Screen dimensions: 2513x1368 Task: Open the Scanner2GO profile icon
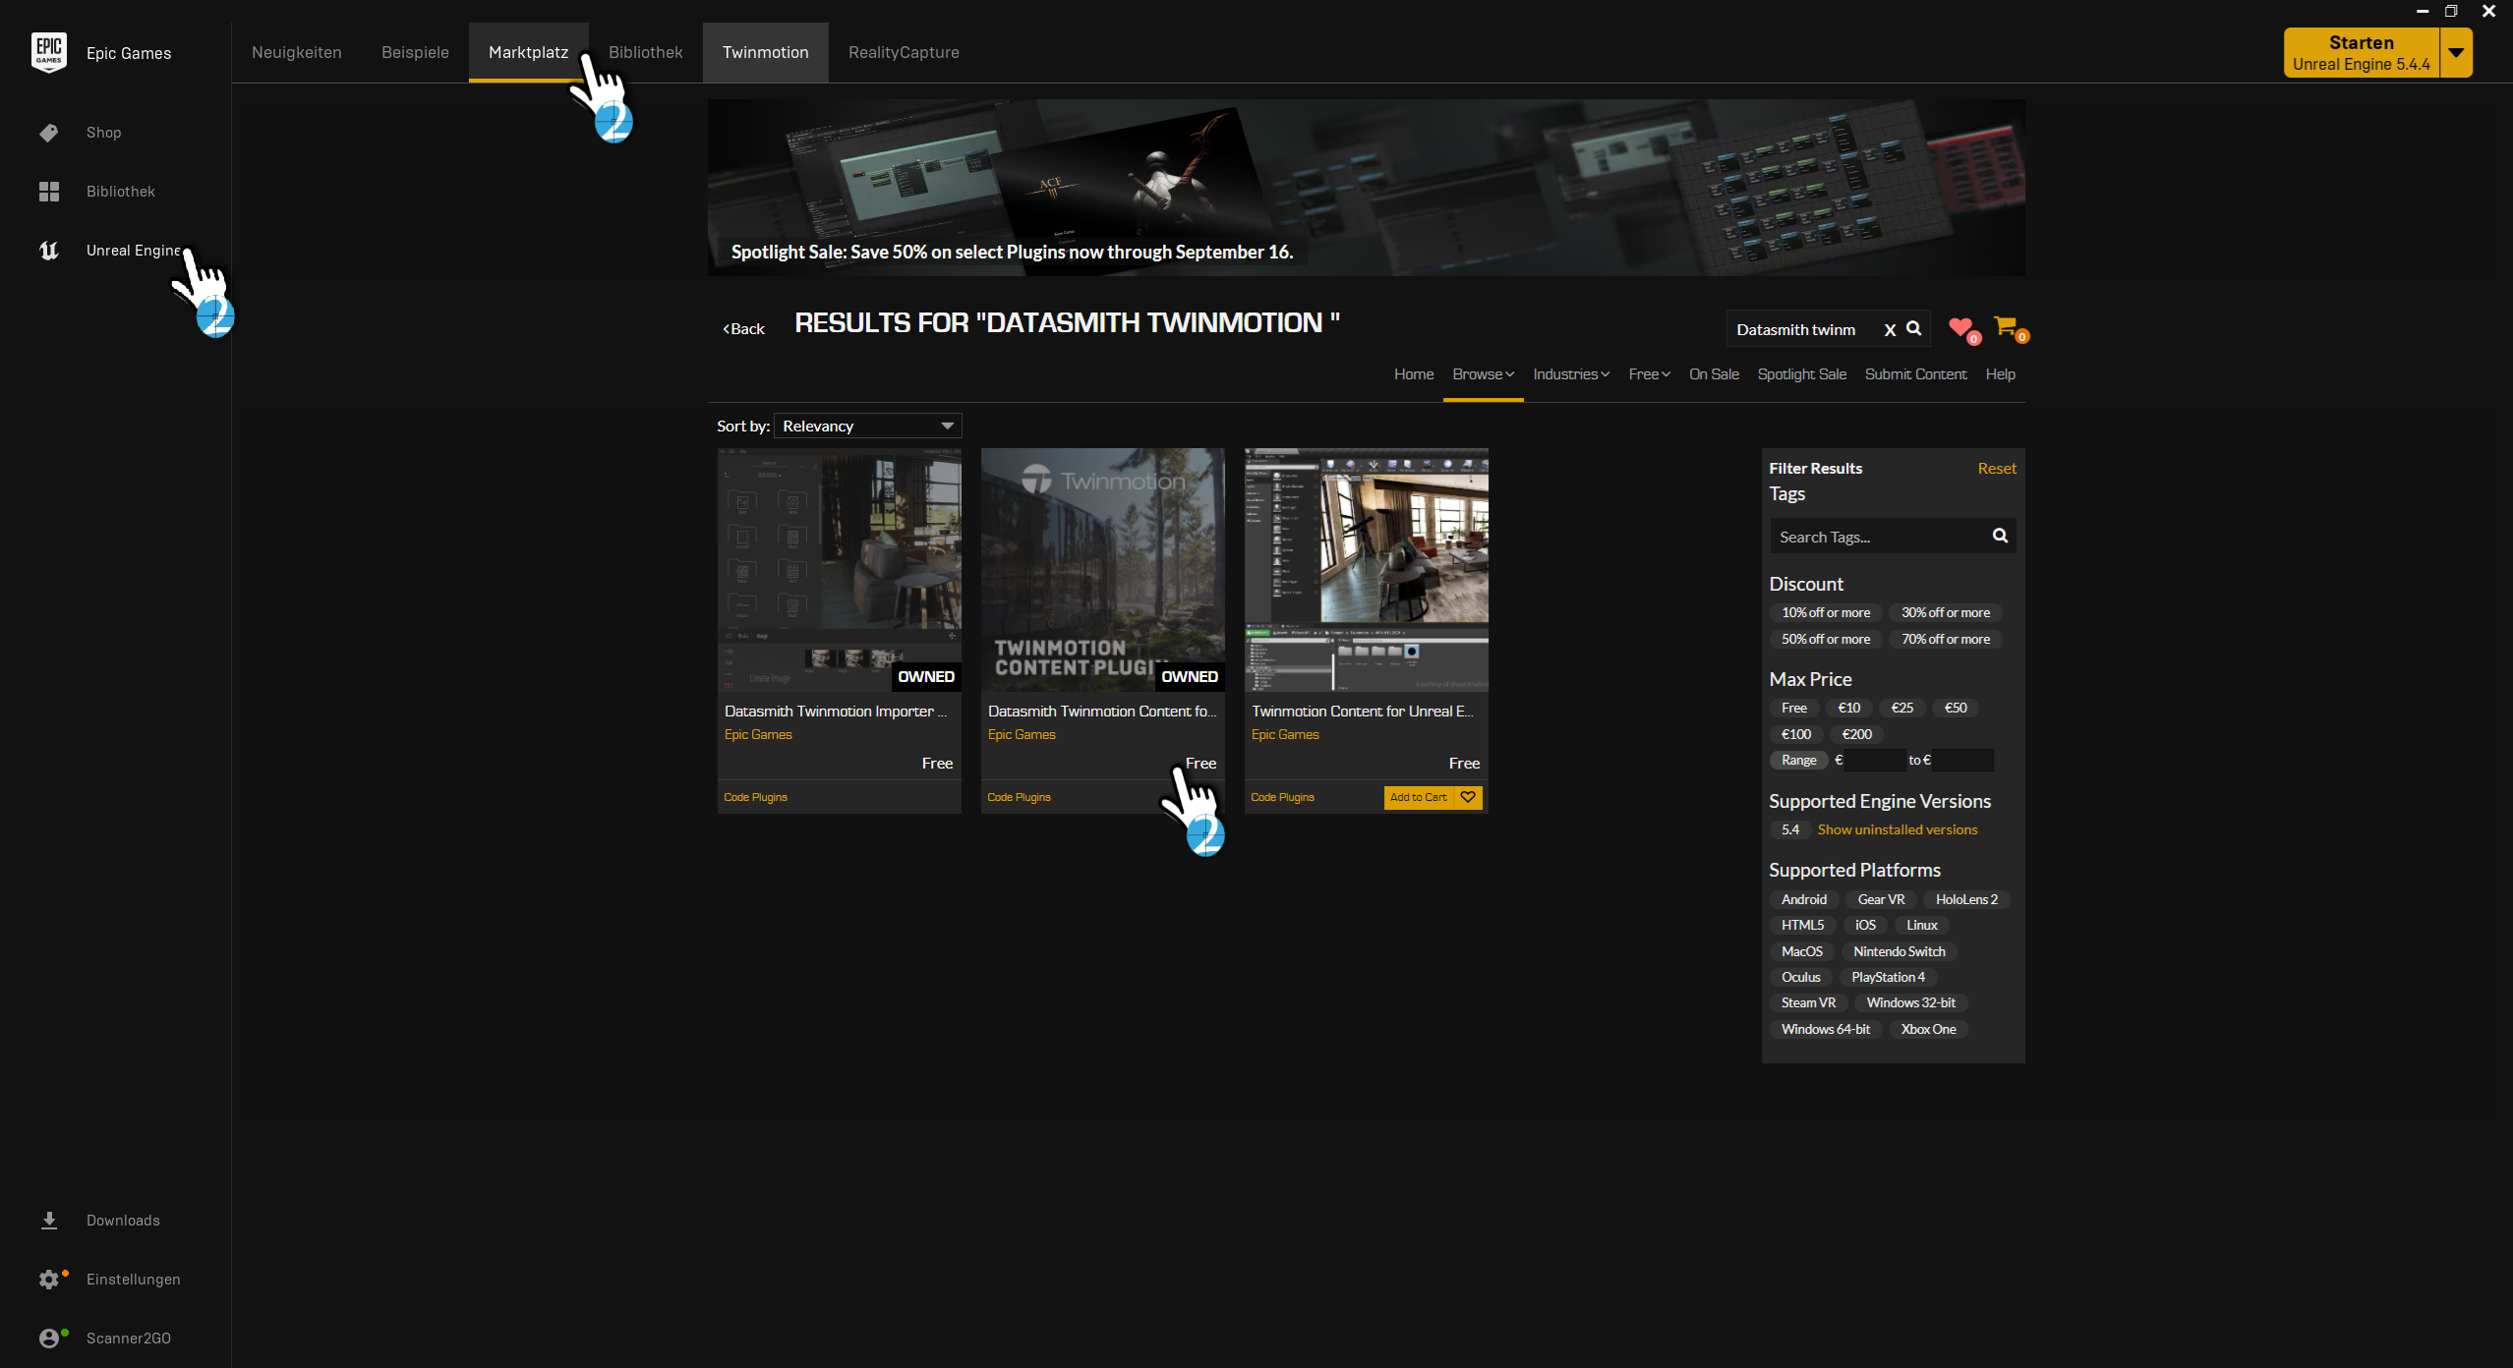pos(49,1338)
